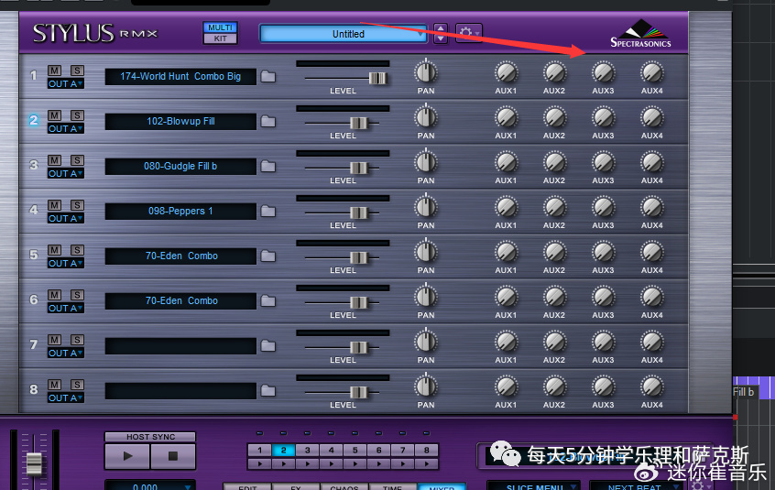Click the PAN knob on part 6
Image resolution: width=775 pixels, height=490 pixels.
[x=426, y=297]
